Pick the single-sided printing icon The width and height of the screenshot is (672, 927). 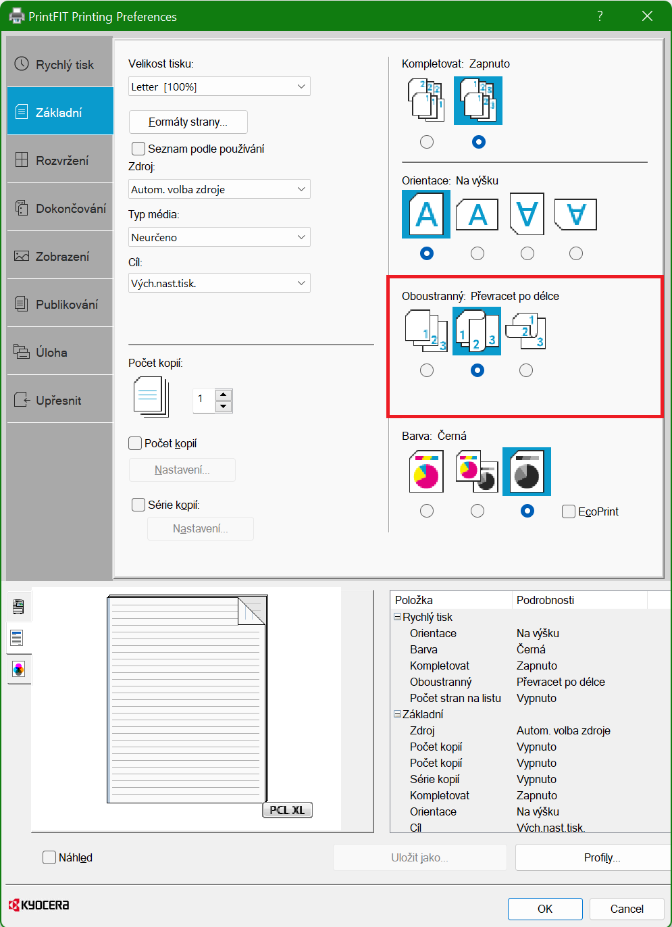426,330
